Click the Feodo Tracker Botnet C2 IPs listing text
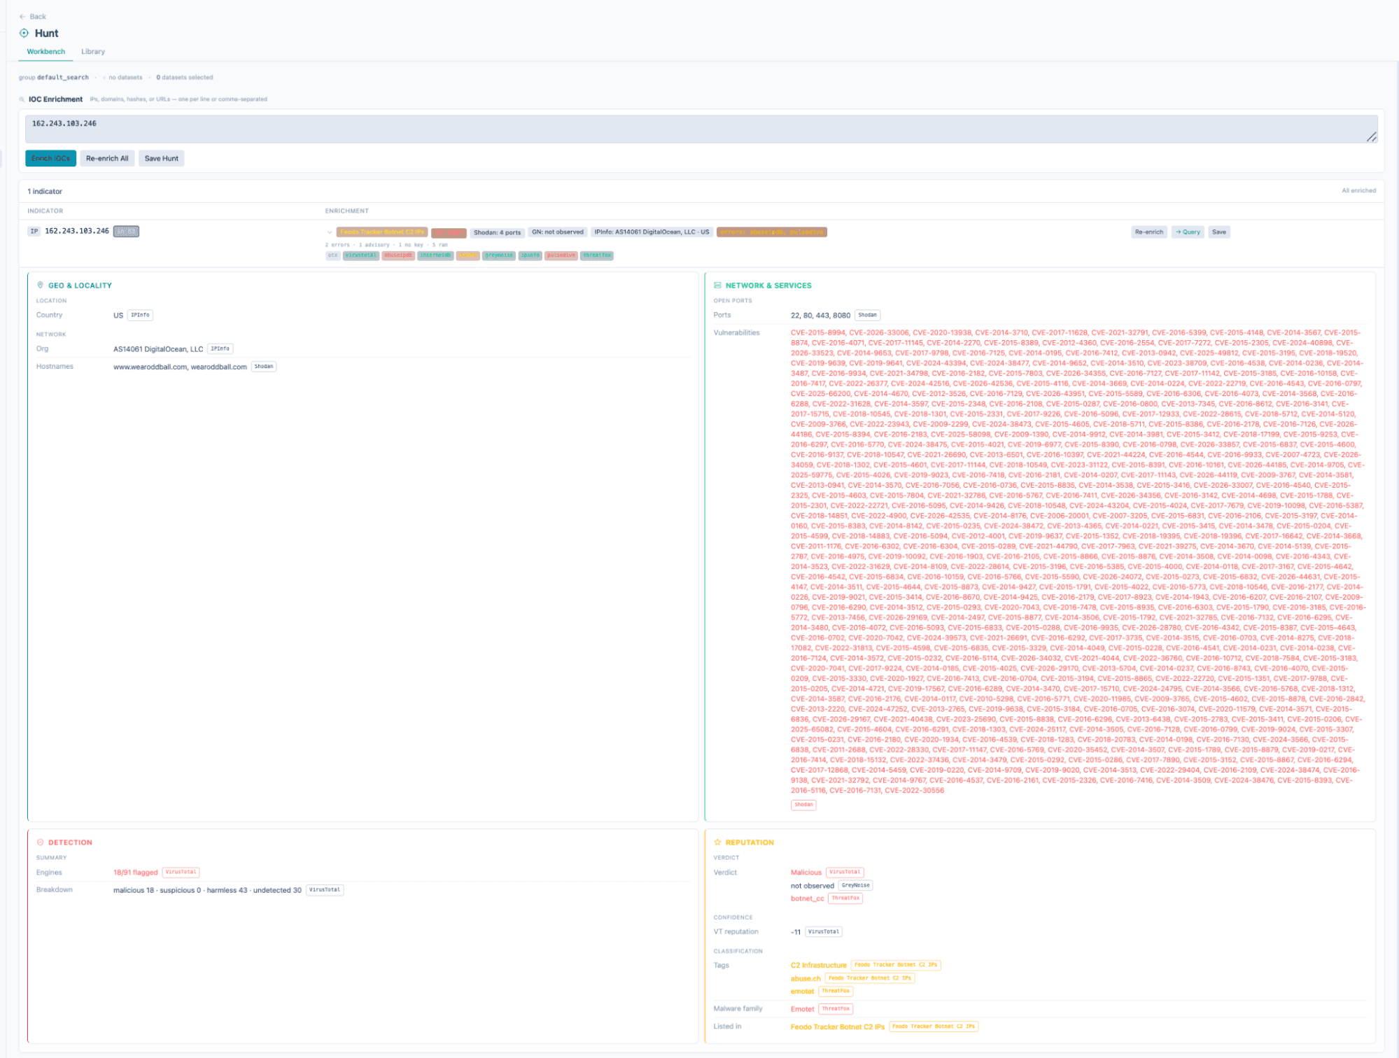The width and height of the screenshot is (1399, 1058). point(838,1027)
